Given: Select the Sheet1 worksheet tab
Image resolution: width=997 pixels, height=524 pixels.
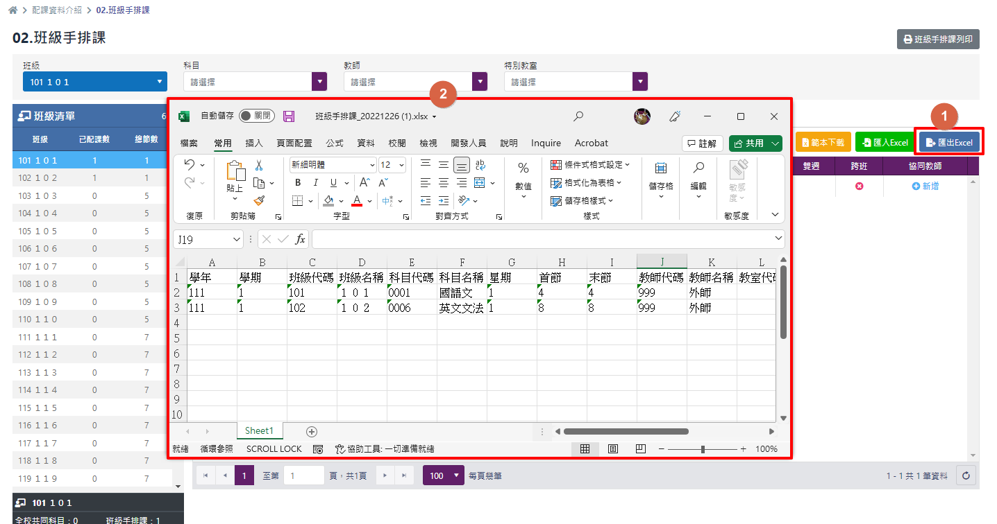Looking at the screenshot, I should (x=260, y=431).
